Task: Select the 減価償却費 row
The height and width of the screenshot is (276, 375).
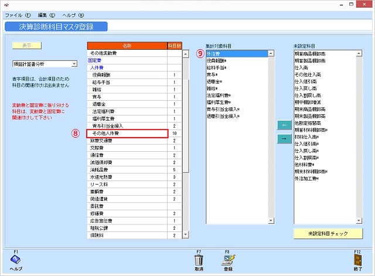Action: coord(135,162)
